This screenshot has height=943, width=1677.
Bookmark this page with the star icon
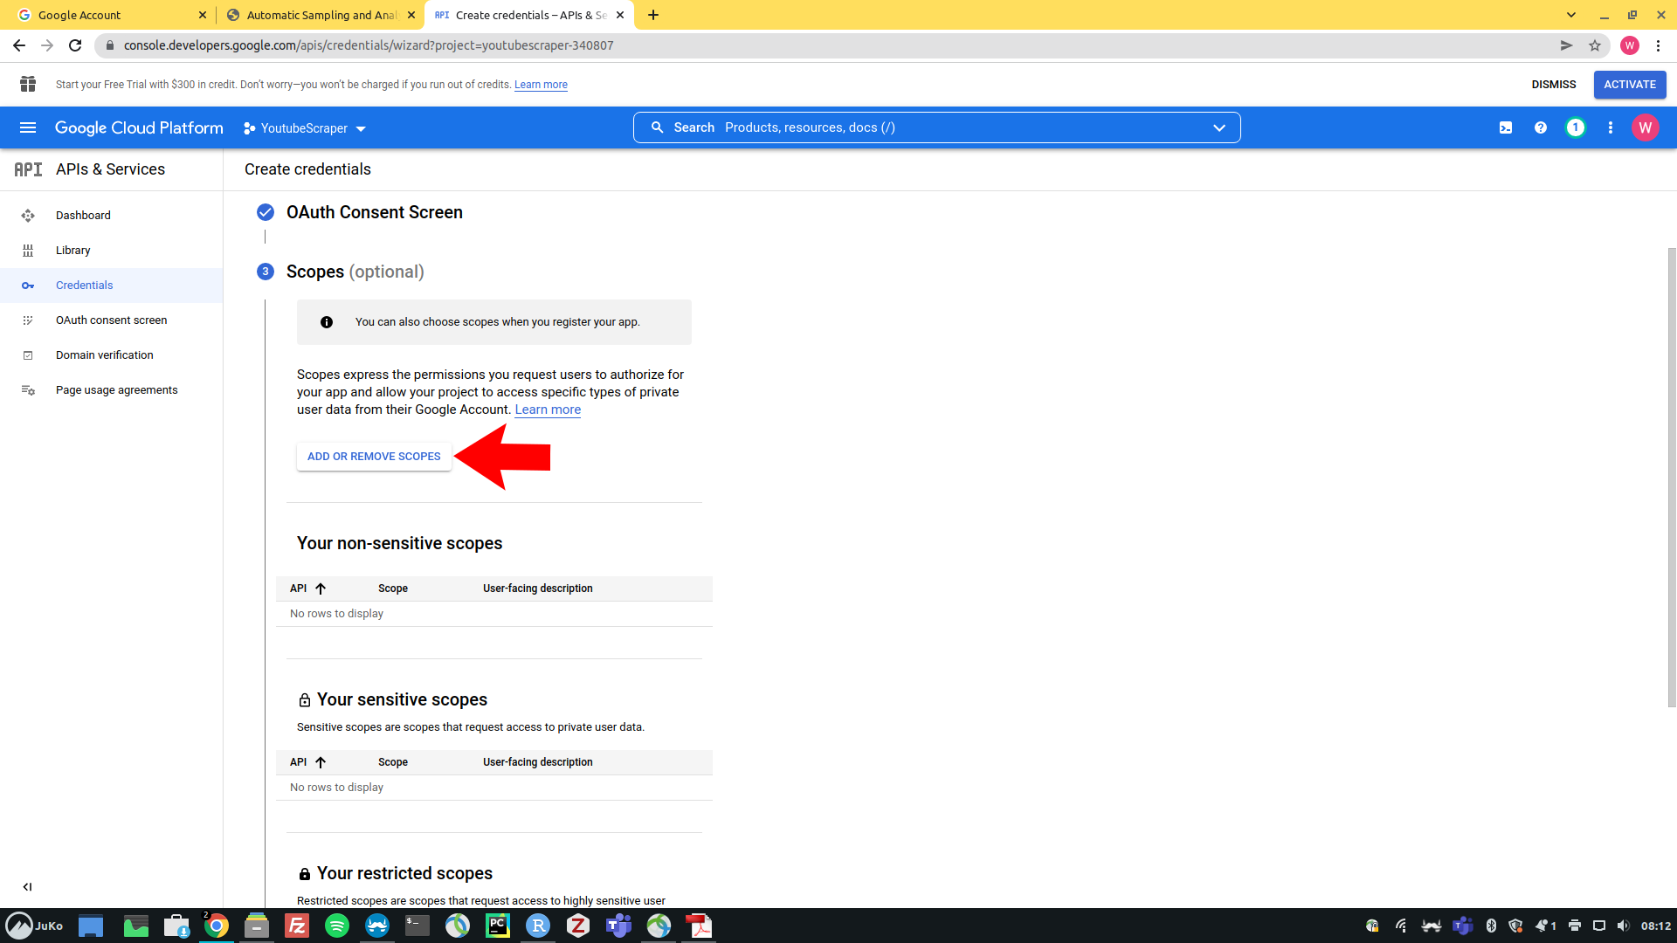[1595, 45]
